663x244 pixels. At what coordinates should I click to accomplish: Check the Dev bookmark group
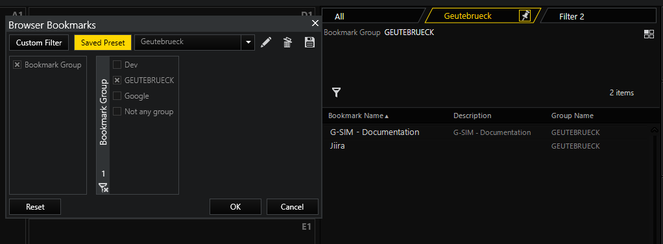tap(117, 65)
